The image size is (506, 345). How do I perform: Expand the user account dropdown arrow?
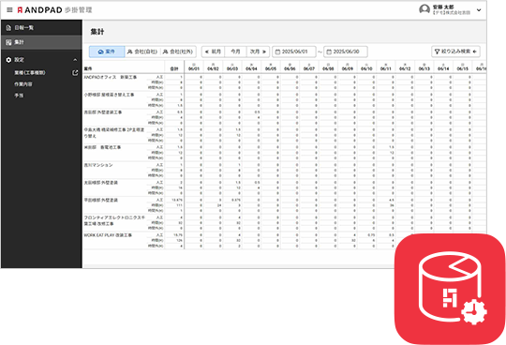coord(479,10)
